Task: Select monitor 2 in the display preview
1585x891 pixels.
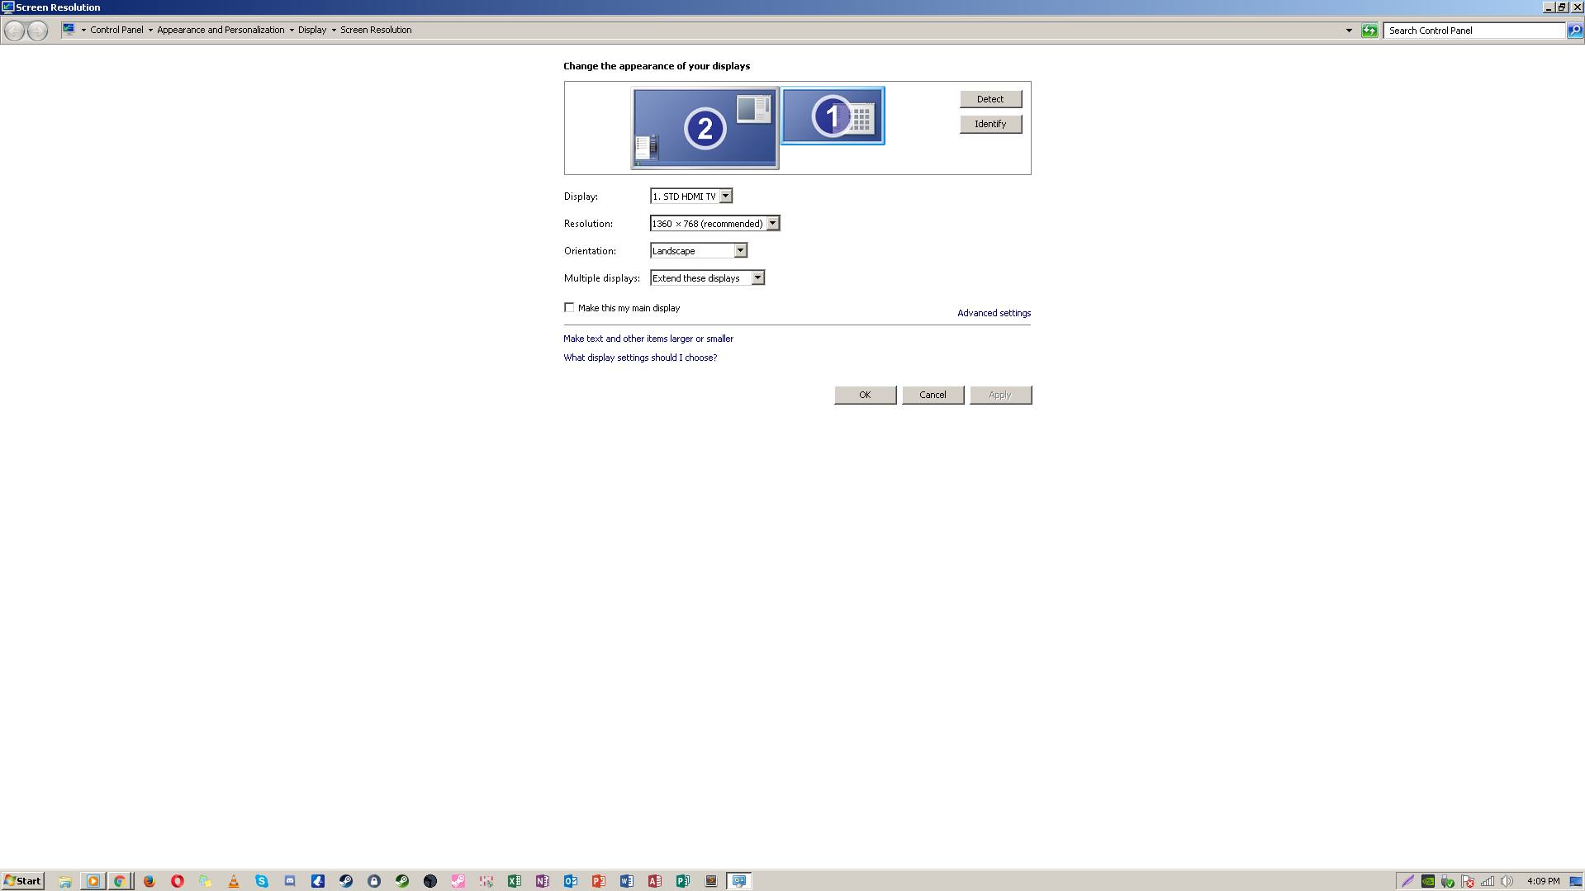Action: click(704, 128)
